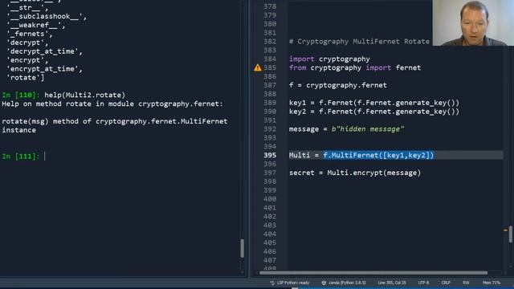Click the key2 assignment line in editor
The width and height of the screenshot is (514, 289).
tap(374, 112)
